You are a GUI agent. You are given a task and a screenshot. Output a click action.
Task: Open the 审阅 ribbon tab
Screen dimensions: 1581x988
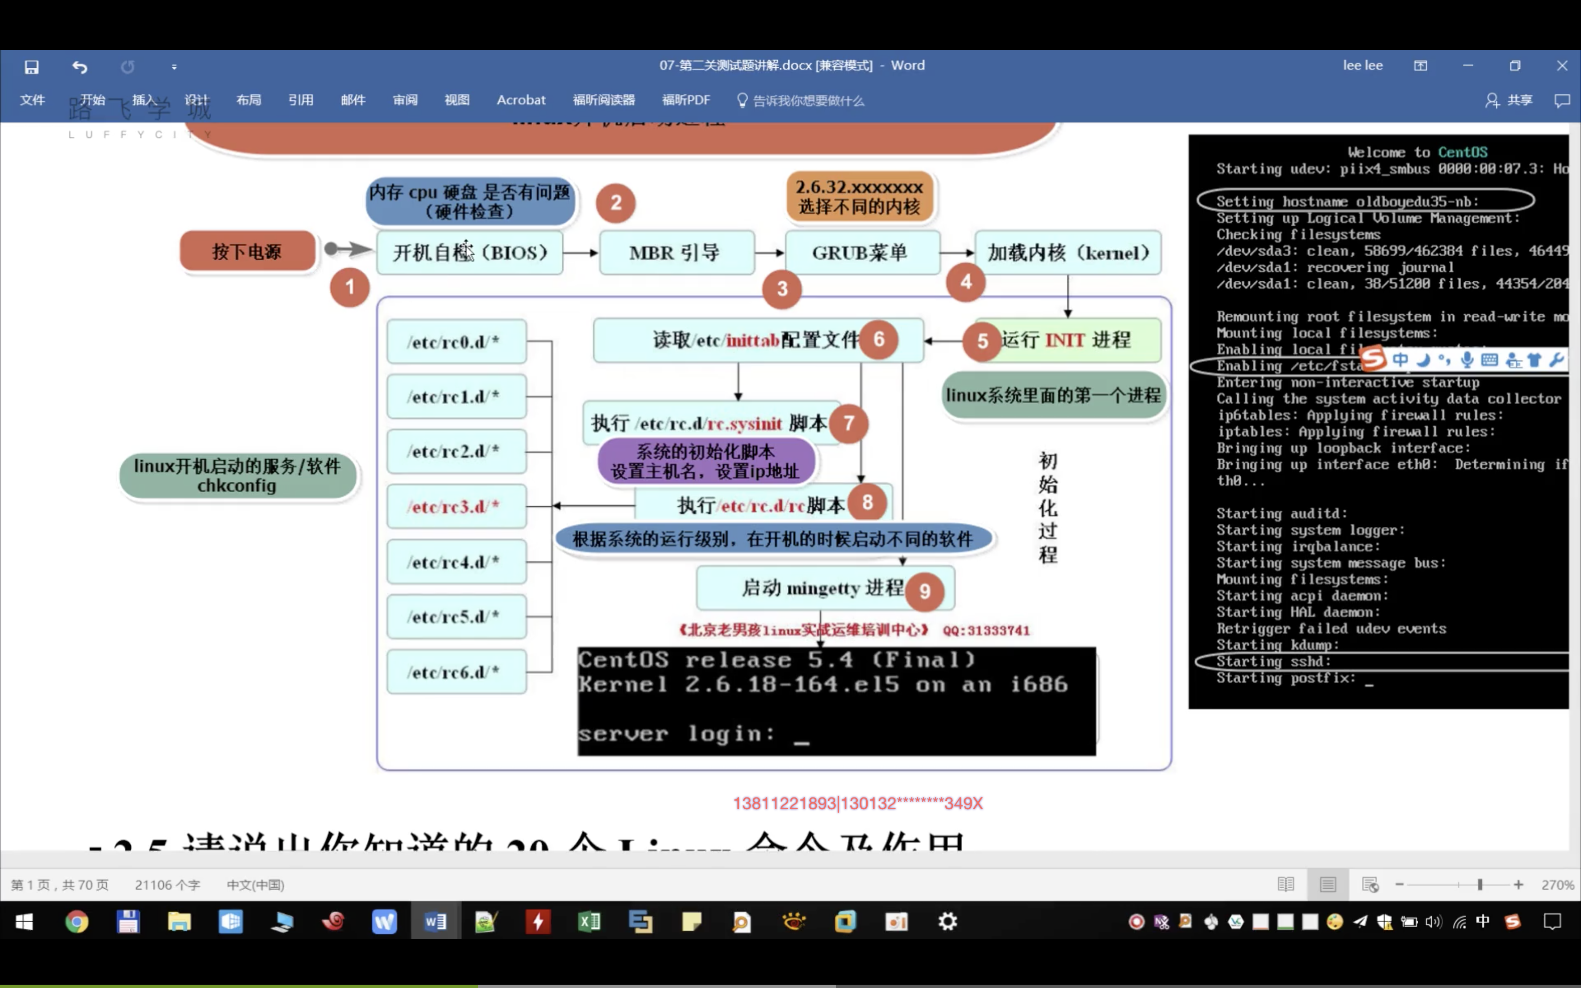coord(405,100)
